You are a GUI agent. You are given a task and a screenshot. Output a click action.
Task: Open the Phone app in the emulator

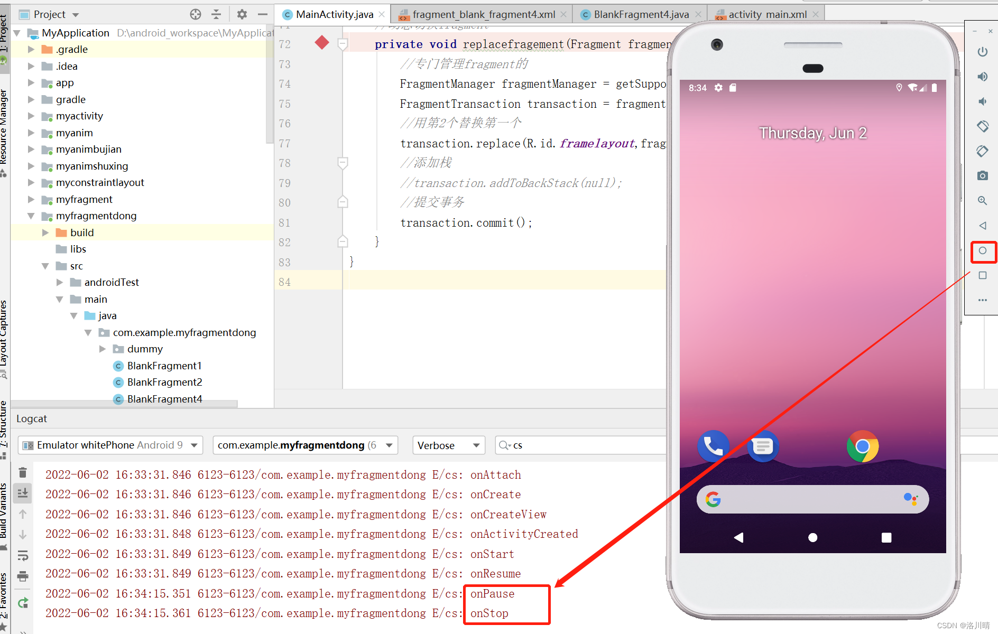point(713,446)
